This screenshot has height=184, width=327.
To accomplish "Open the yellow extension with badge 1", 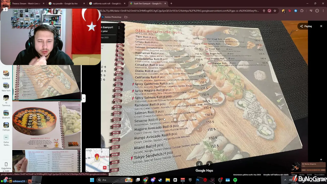I will [283, 11].
